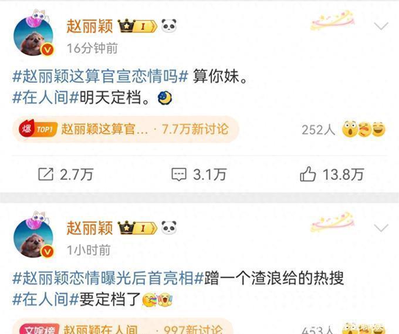This screenshot has height=334, width=399.
Task: Tap the crown membership badge in first post
Action: [x=137, y=26]
